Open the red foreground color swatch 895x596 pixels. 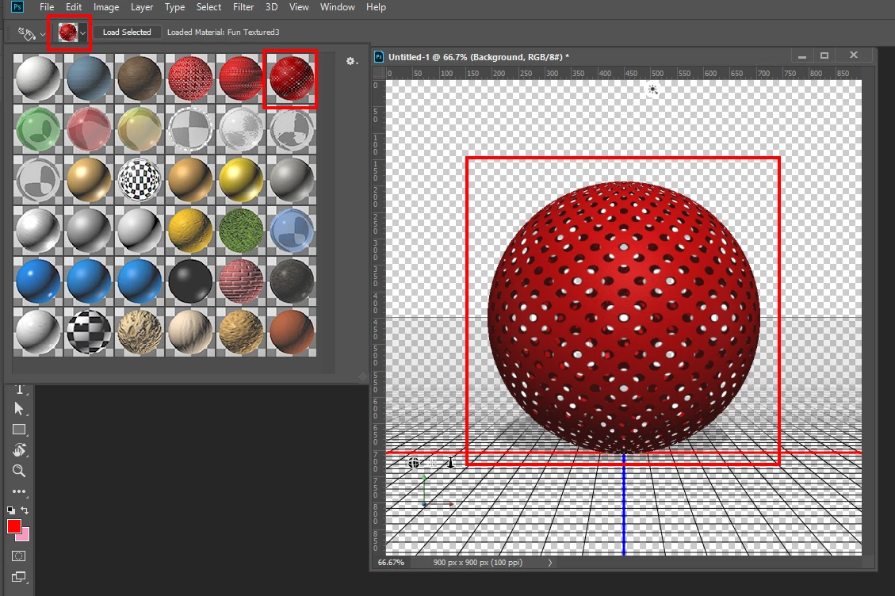[x=14, y=526]
